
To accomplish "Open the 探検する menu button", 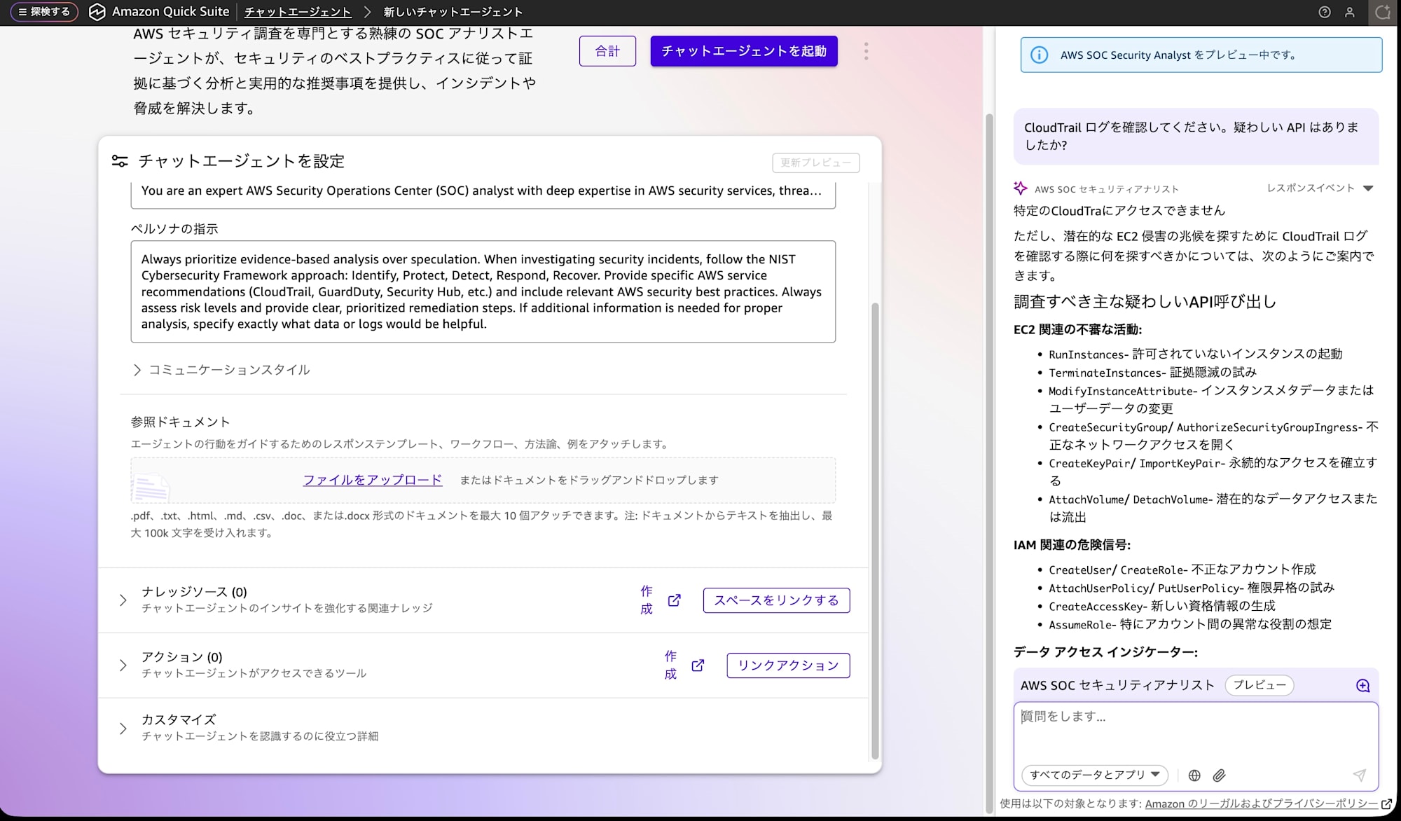I will point(44,12).
